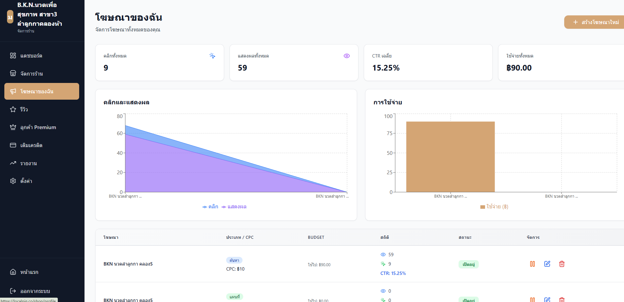Toggle the แสดงผล series in chart legend
624x302 pixels.
click(x=234, y=207)
